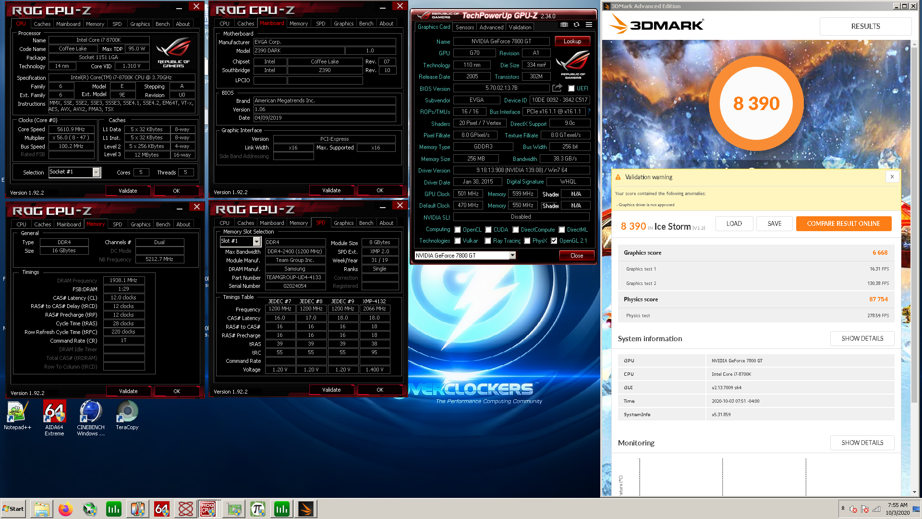Click the ROG CPU-Z taskbar icon
This screenshot has height=519, width=922.
(208, 509)
